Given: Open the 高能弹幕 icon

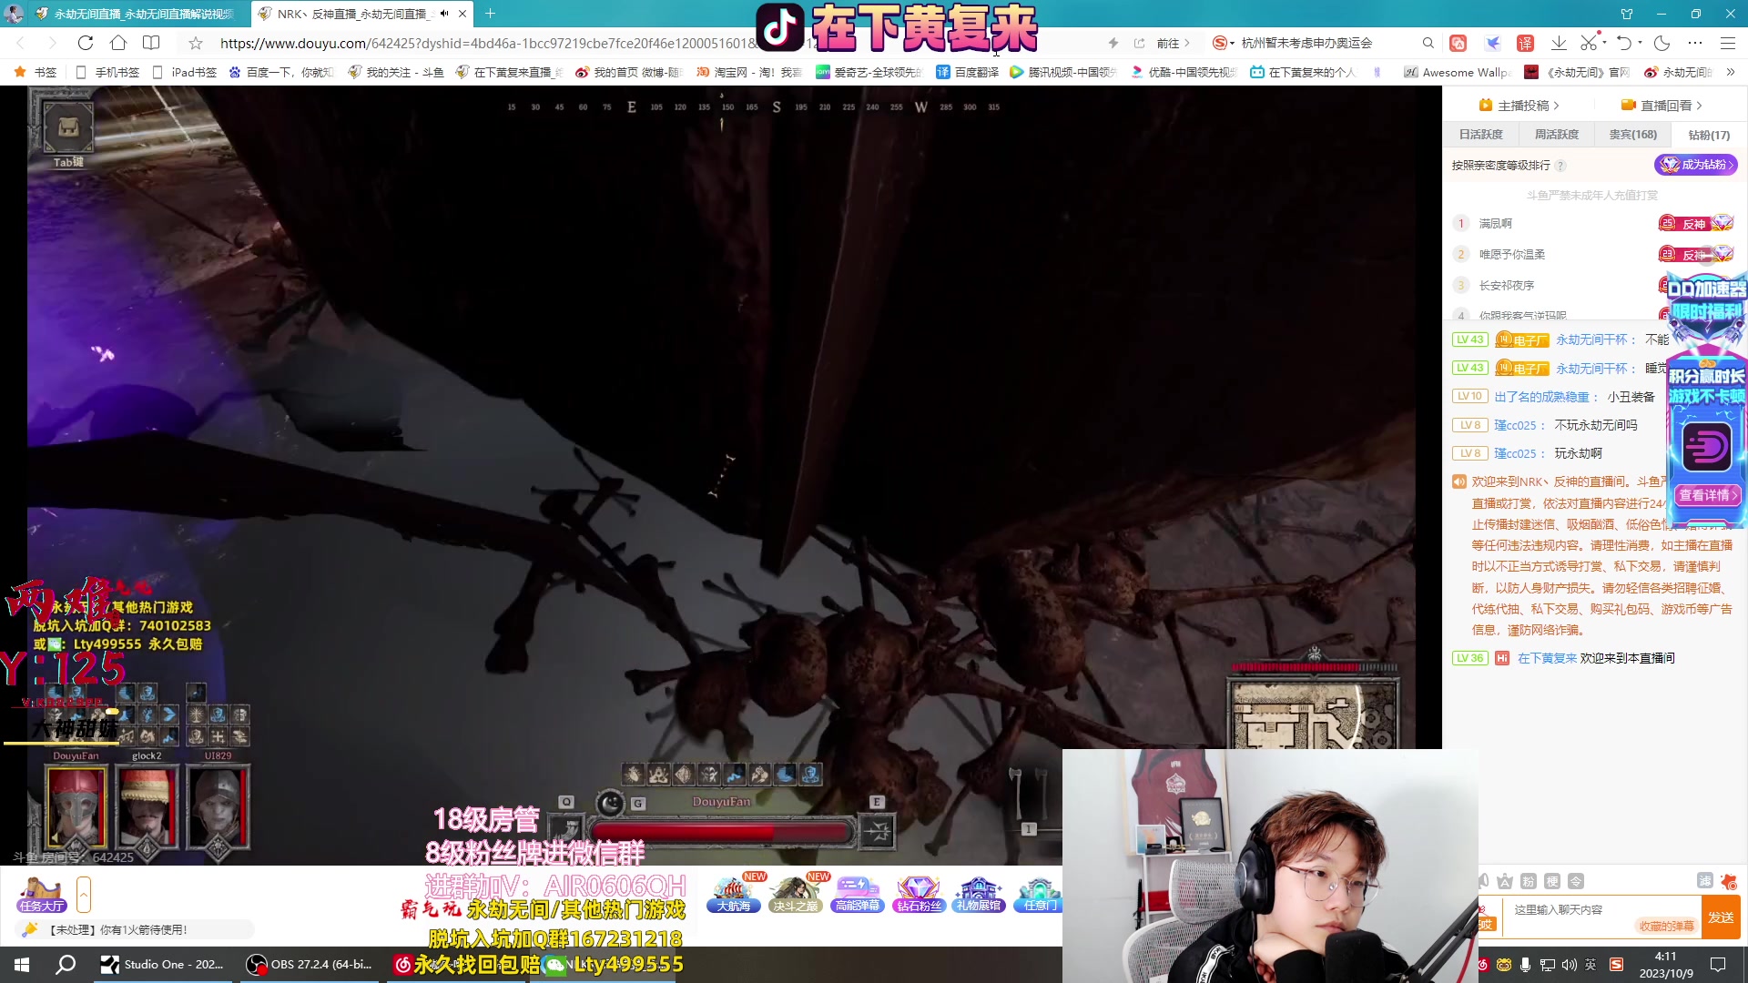Looking at the screenshot, I should (858, 895).
